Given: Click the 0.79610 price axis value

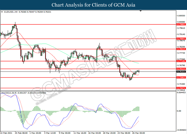Looking at the screenshot, I should (181, 28).
